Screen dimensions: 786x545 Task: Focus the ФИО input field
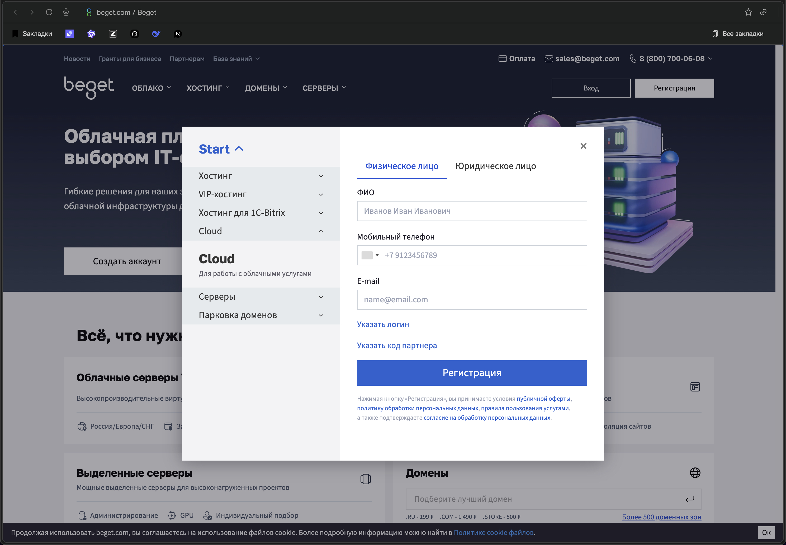[472, 211]
